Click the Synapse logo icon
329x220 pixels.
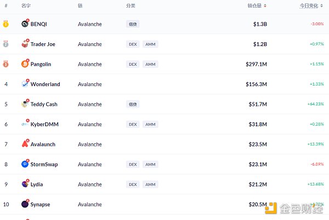pos(25,204)
